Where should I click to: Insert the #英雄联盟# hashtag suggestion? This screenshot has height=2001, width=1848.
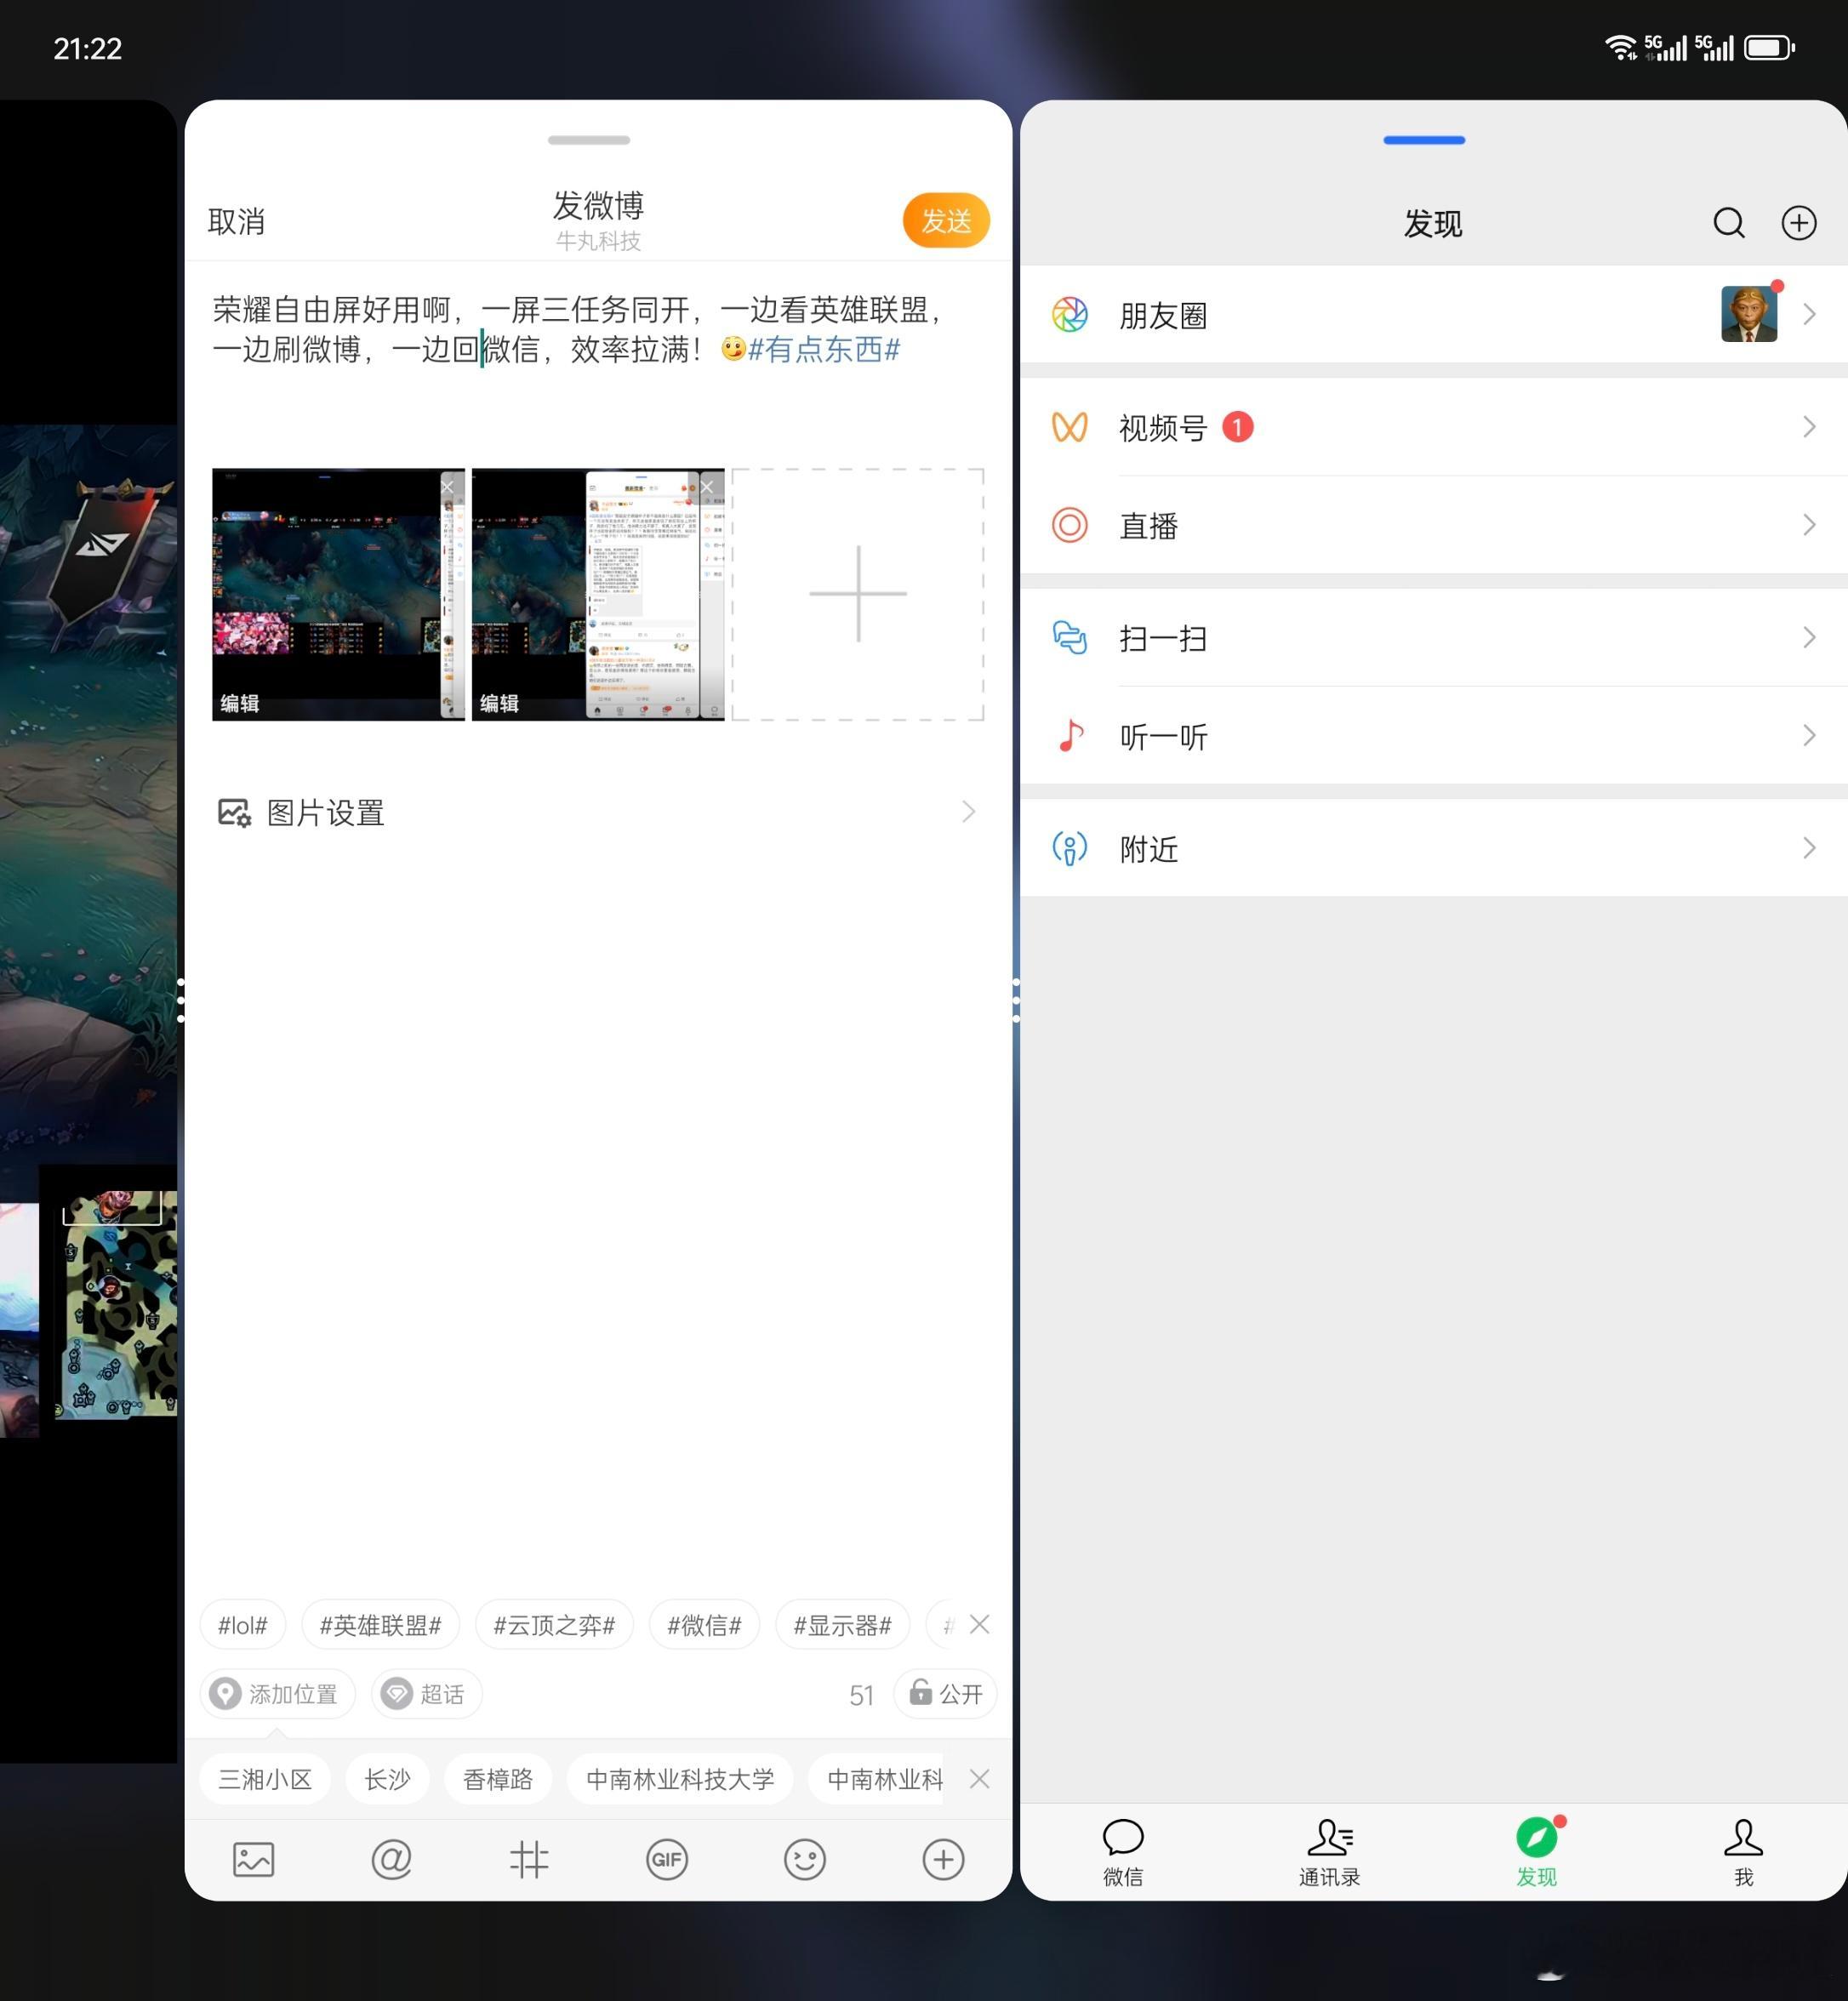(x=380, y=1625)
